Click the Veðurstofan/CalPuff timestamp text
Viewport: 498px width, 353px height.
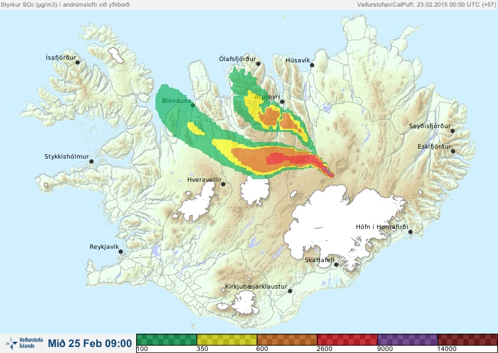click(426, 5)
